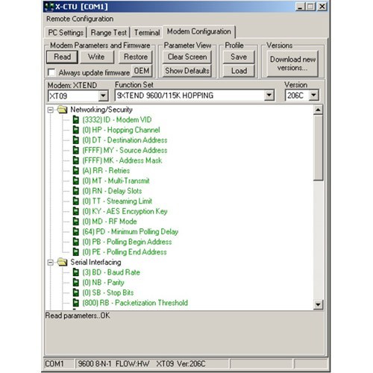Open the Modem XT09 dropdown
This screenshot has height=373, width=373.
tap(103, 95)
